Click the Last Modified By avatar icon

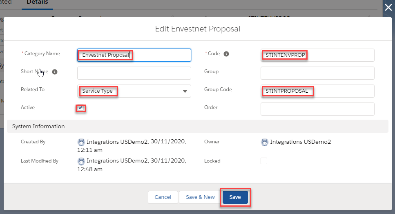pyautogui.click(x=81, y=161)
